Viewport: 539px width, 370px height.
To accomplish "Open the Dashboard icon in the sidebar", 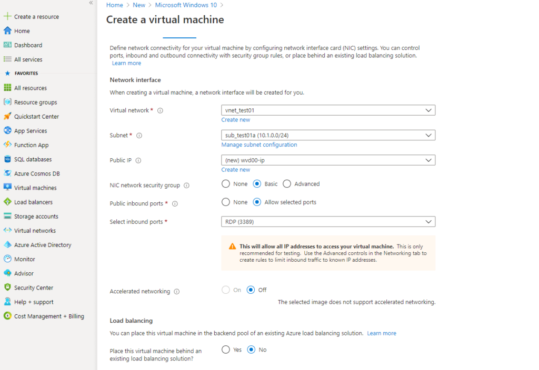I will click(7, 45).
